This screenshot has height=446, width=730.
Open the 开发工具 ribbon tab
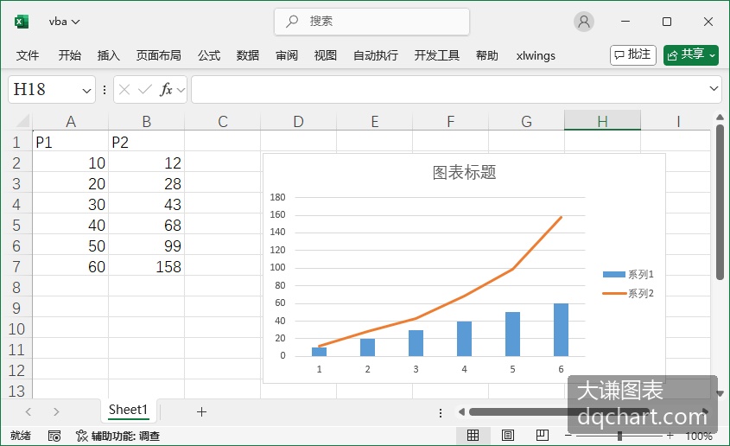(x=436, y=55)
